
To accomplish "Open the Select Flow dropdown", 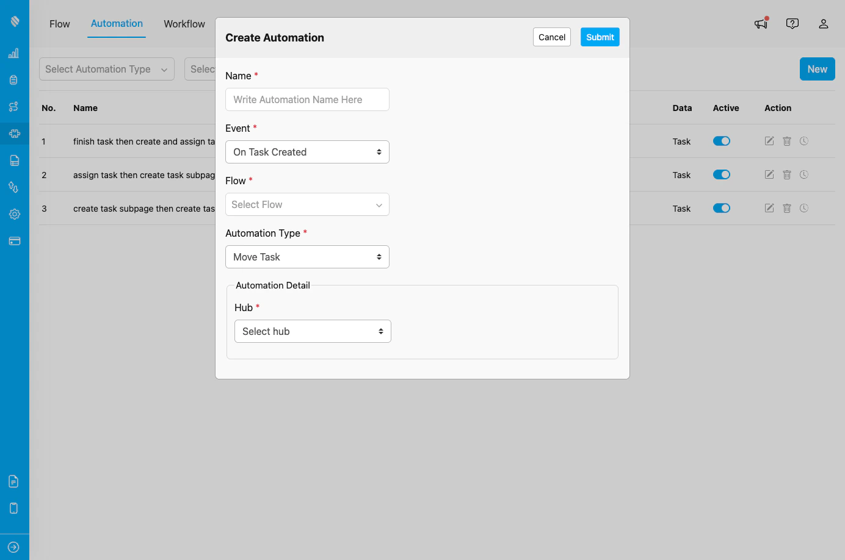I will pos(307,204).
